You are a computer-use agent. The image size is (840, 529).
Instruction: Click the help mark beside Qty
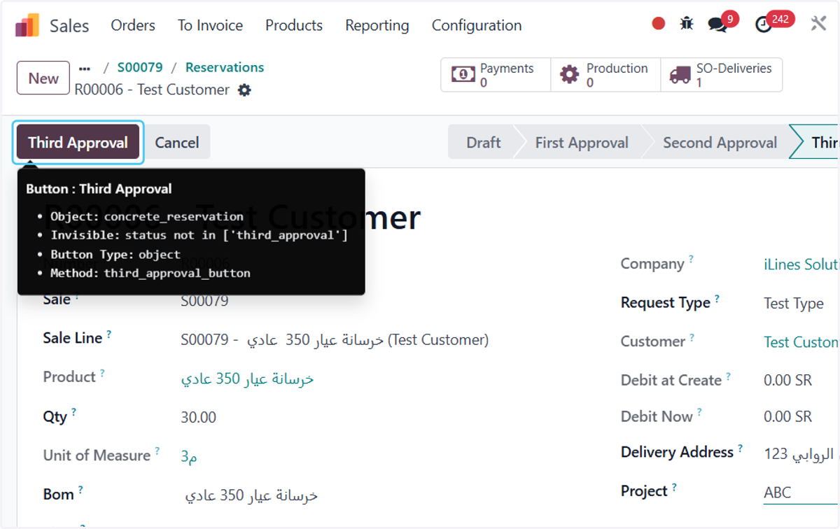pos(73,413)
